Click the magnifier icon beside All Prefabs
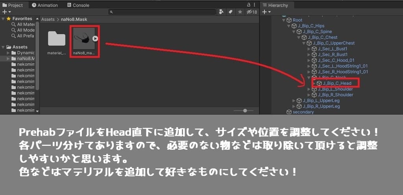403x195 pixels. pos(13,36)
